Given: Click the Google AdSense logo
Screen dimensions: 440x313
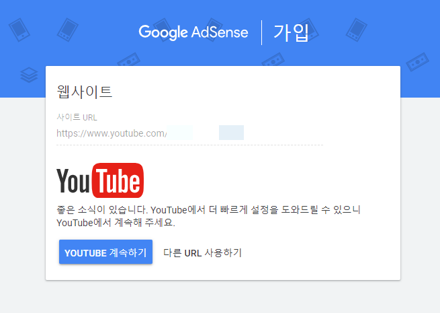Looking at the screenshot, I should 193,32.
